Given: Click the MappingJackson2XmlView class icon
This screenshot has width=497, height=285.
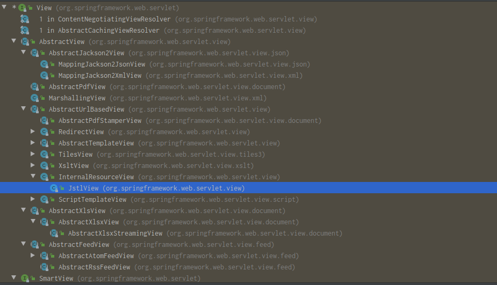Looking at the screenshot, I should [44, 76].
